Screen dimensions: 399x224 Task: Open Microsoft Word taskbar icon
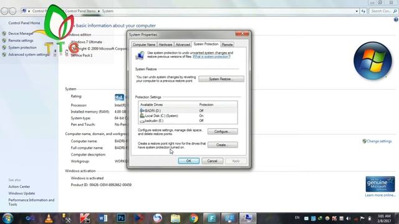pyautogui.click(x=103, y=218)
